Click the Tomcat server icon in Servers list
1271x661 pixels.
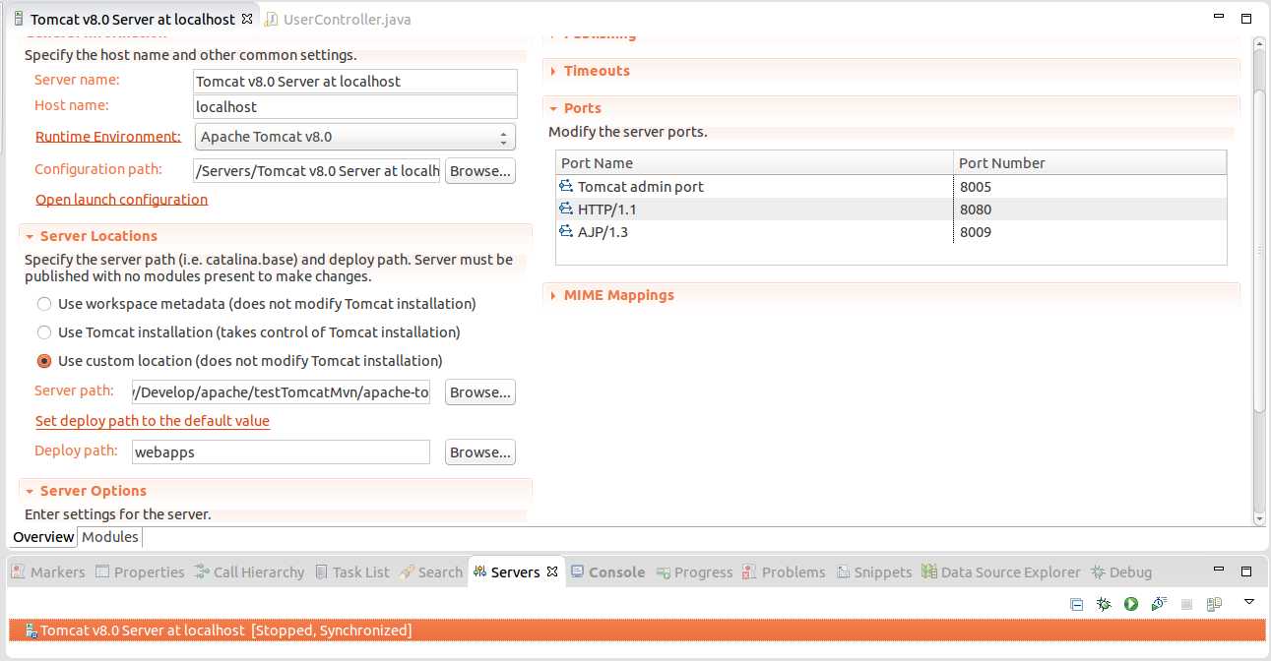click(x=32, y=631)
